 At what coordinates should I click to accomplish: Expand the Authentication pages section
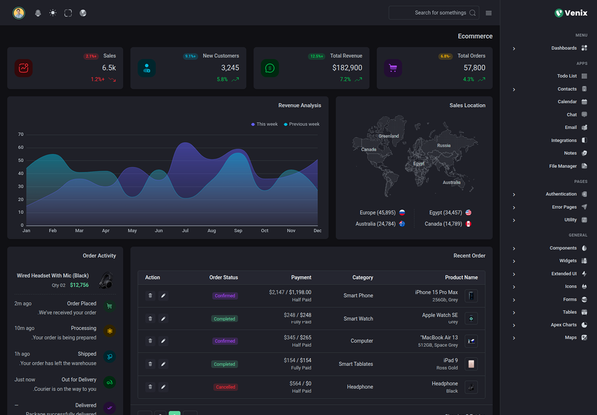point(561,194)
